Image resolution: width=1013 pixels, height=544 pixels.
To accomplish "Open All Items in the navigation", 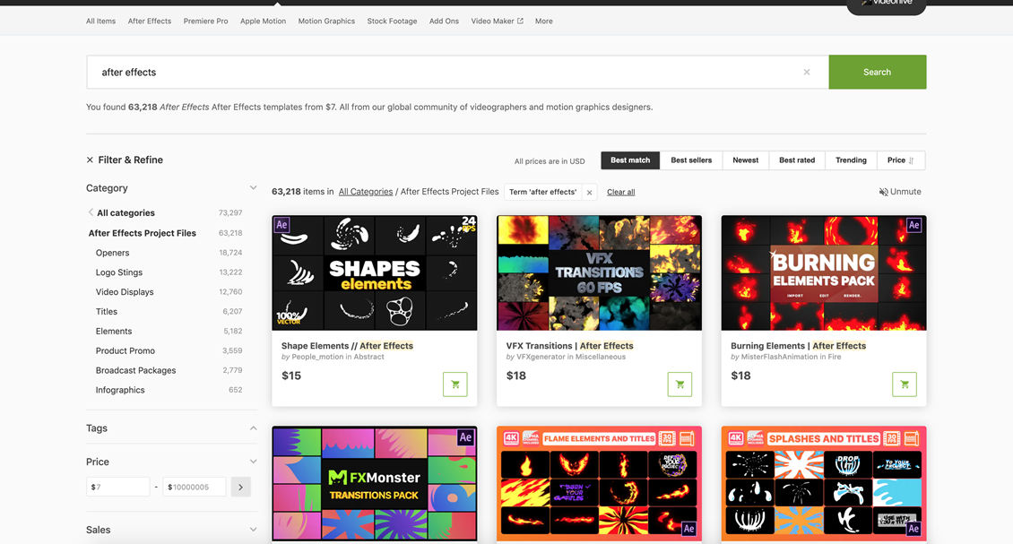I will 100,22.
